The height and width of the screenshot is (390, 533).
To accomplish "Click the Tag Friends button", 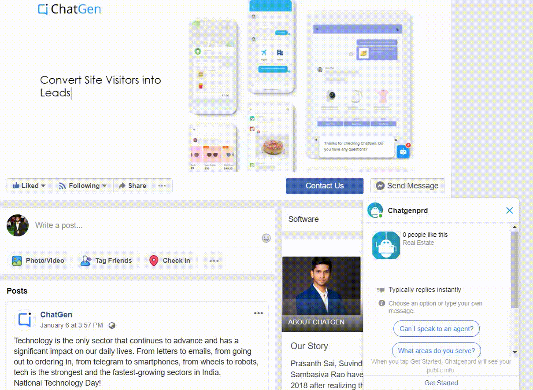I will (x=107, y=261).
